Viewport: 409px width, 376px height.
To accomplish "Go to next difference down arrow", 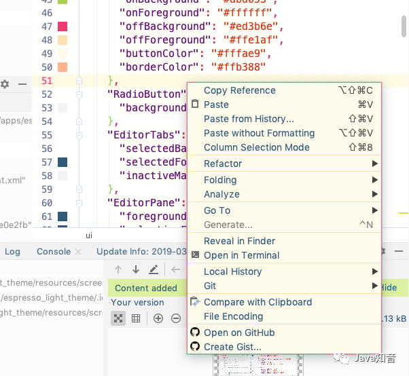I will [136, 269].
